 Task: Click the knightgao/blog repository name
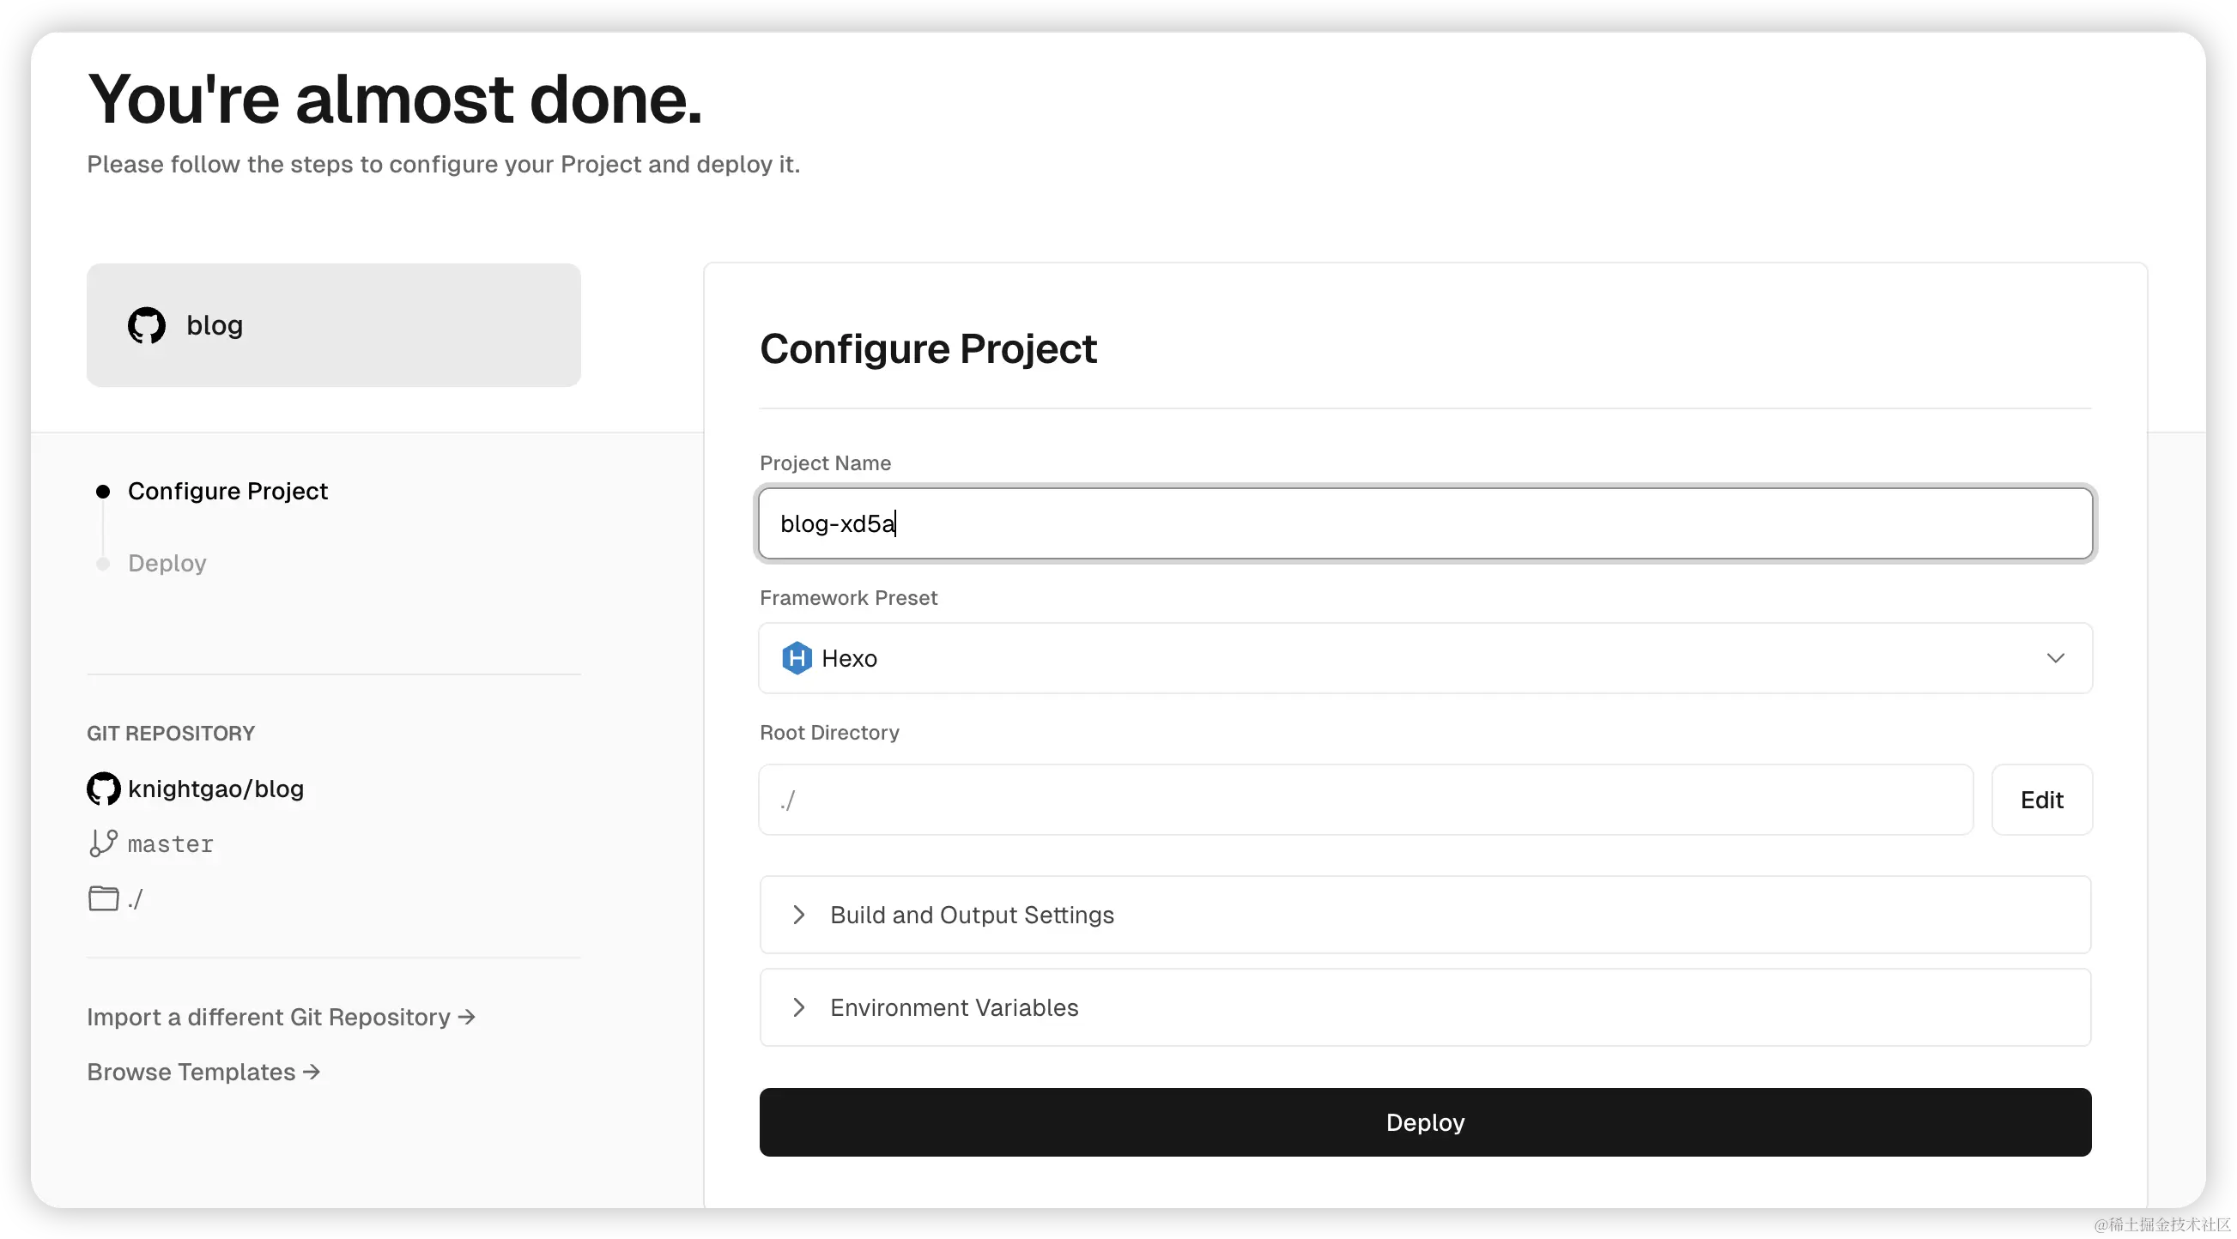[x=215, y=789]
